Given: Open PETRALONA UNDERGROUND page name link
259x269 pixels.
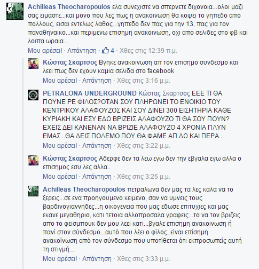Looking at the screenshot, I should 90,93.
